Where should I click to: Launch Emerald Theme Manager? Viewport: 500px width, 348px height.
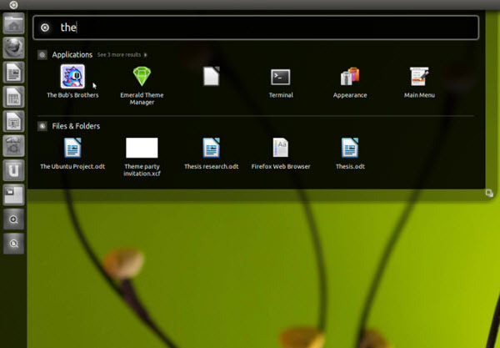(141, 78)
